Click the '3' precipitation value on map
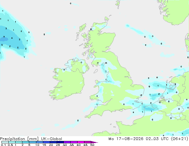189x146 pixels. pos(6,29)
